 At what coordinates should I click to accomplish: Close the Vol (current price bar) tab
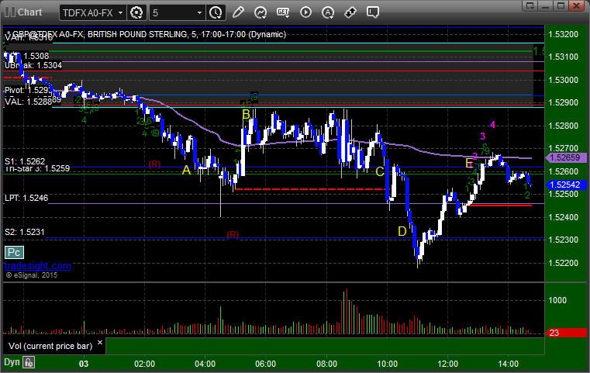[100, 343]
